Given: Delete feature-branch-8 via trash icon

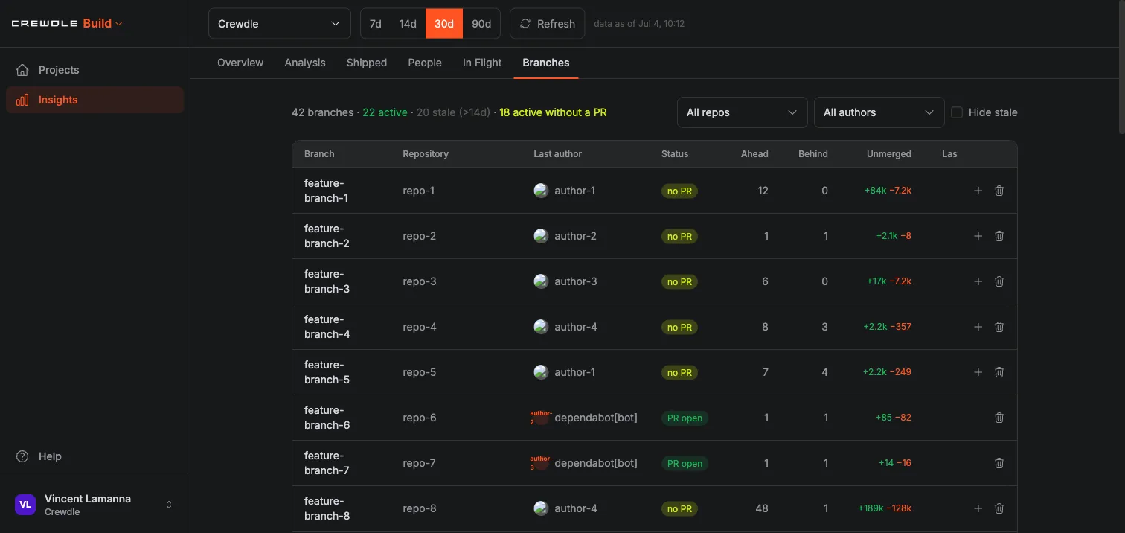Looking at the screenshot, I should [999, 508].
